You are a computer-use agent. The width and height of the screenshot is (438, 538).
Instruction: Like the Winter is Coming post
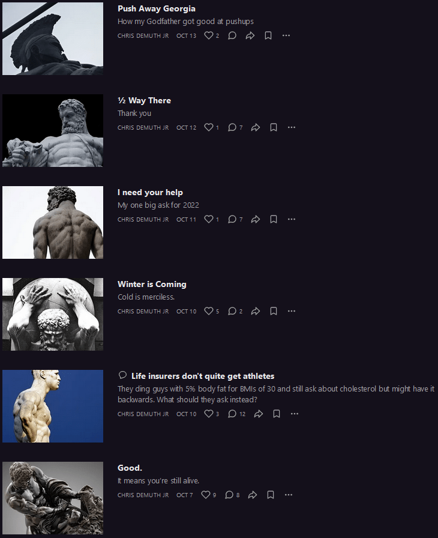pos(211,311)
